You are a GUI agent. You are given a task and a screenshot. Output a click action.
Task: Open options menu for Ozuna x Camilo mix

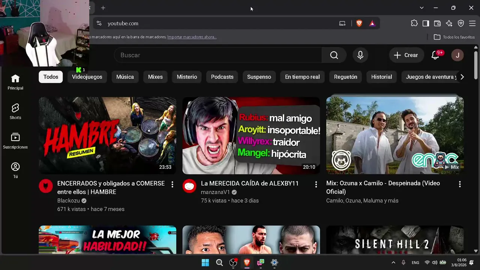(460, 184)
